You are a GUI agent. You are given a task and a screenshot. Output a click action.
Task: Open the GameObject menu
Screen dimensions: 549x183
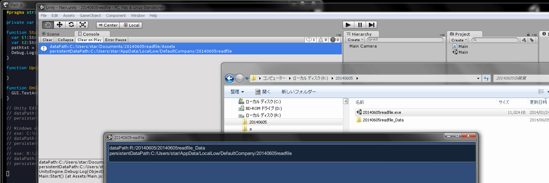(x=90, y=15)
